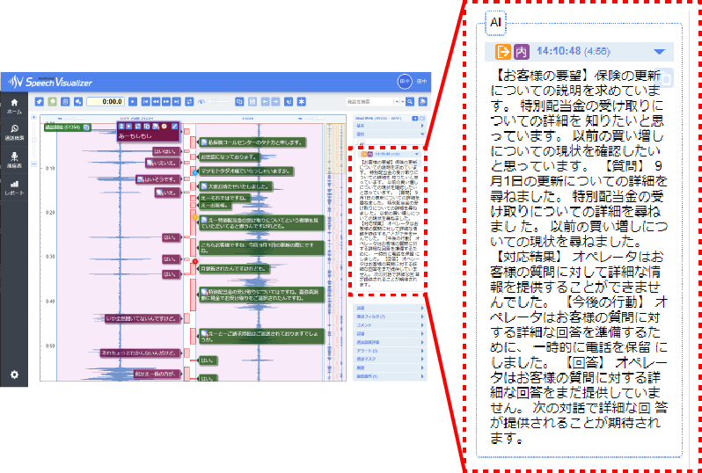This screenshot has width=702, height=473.
Task: Click the vertical zoom slider beside the waveform
Action: (x=34, y=141)
